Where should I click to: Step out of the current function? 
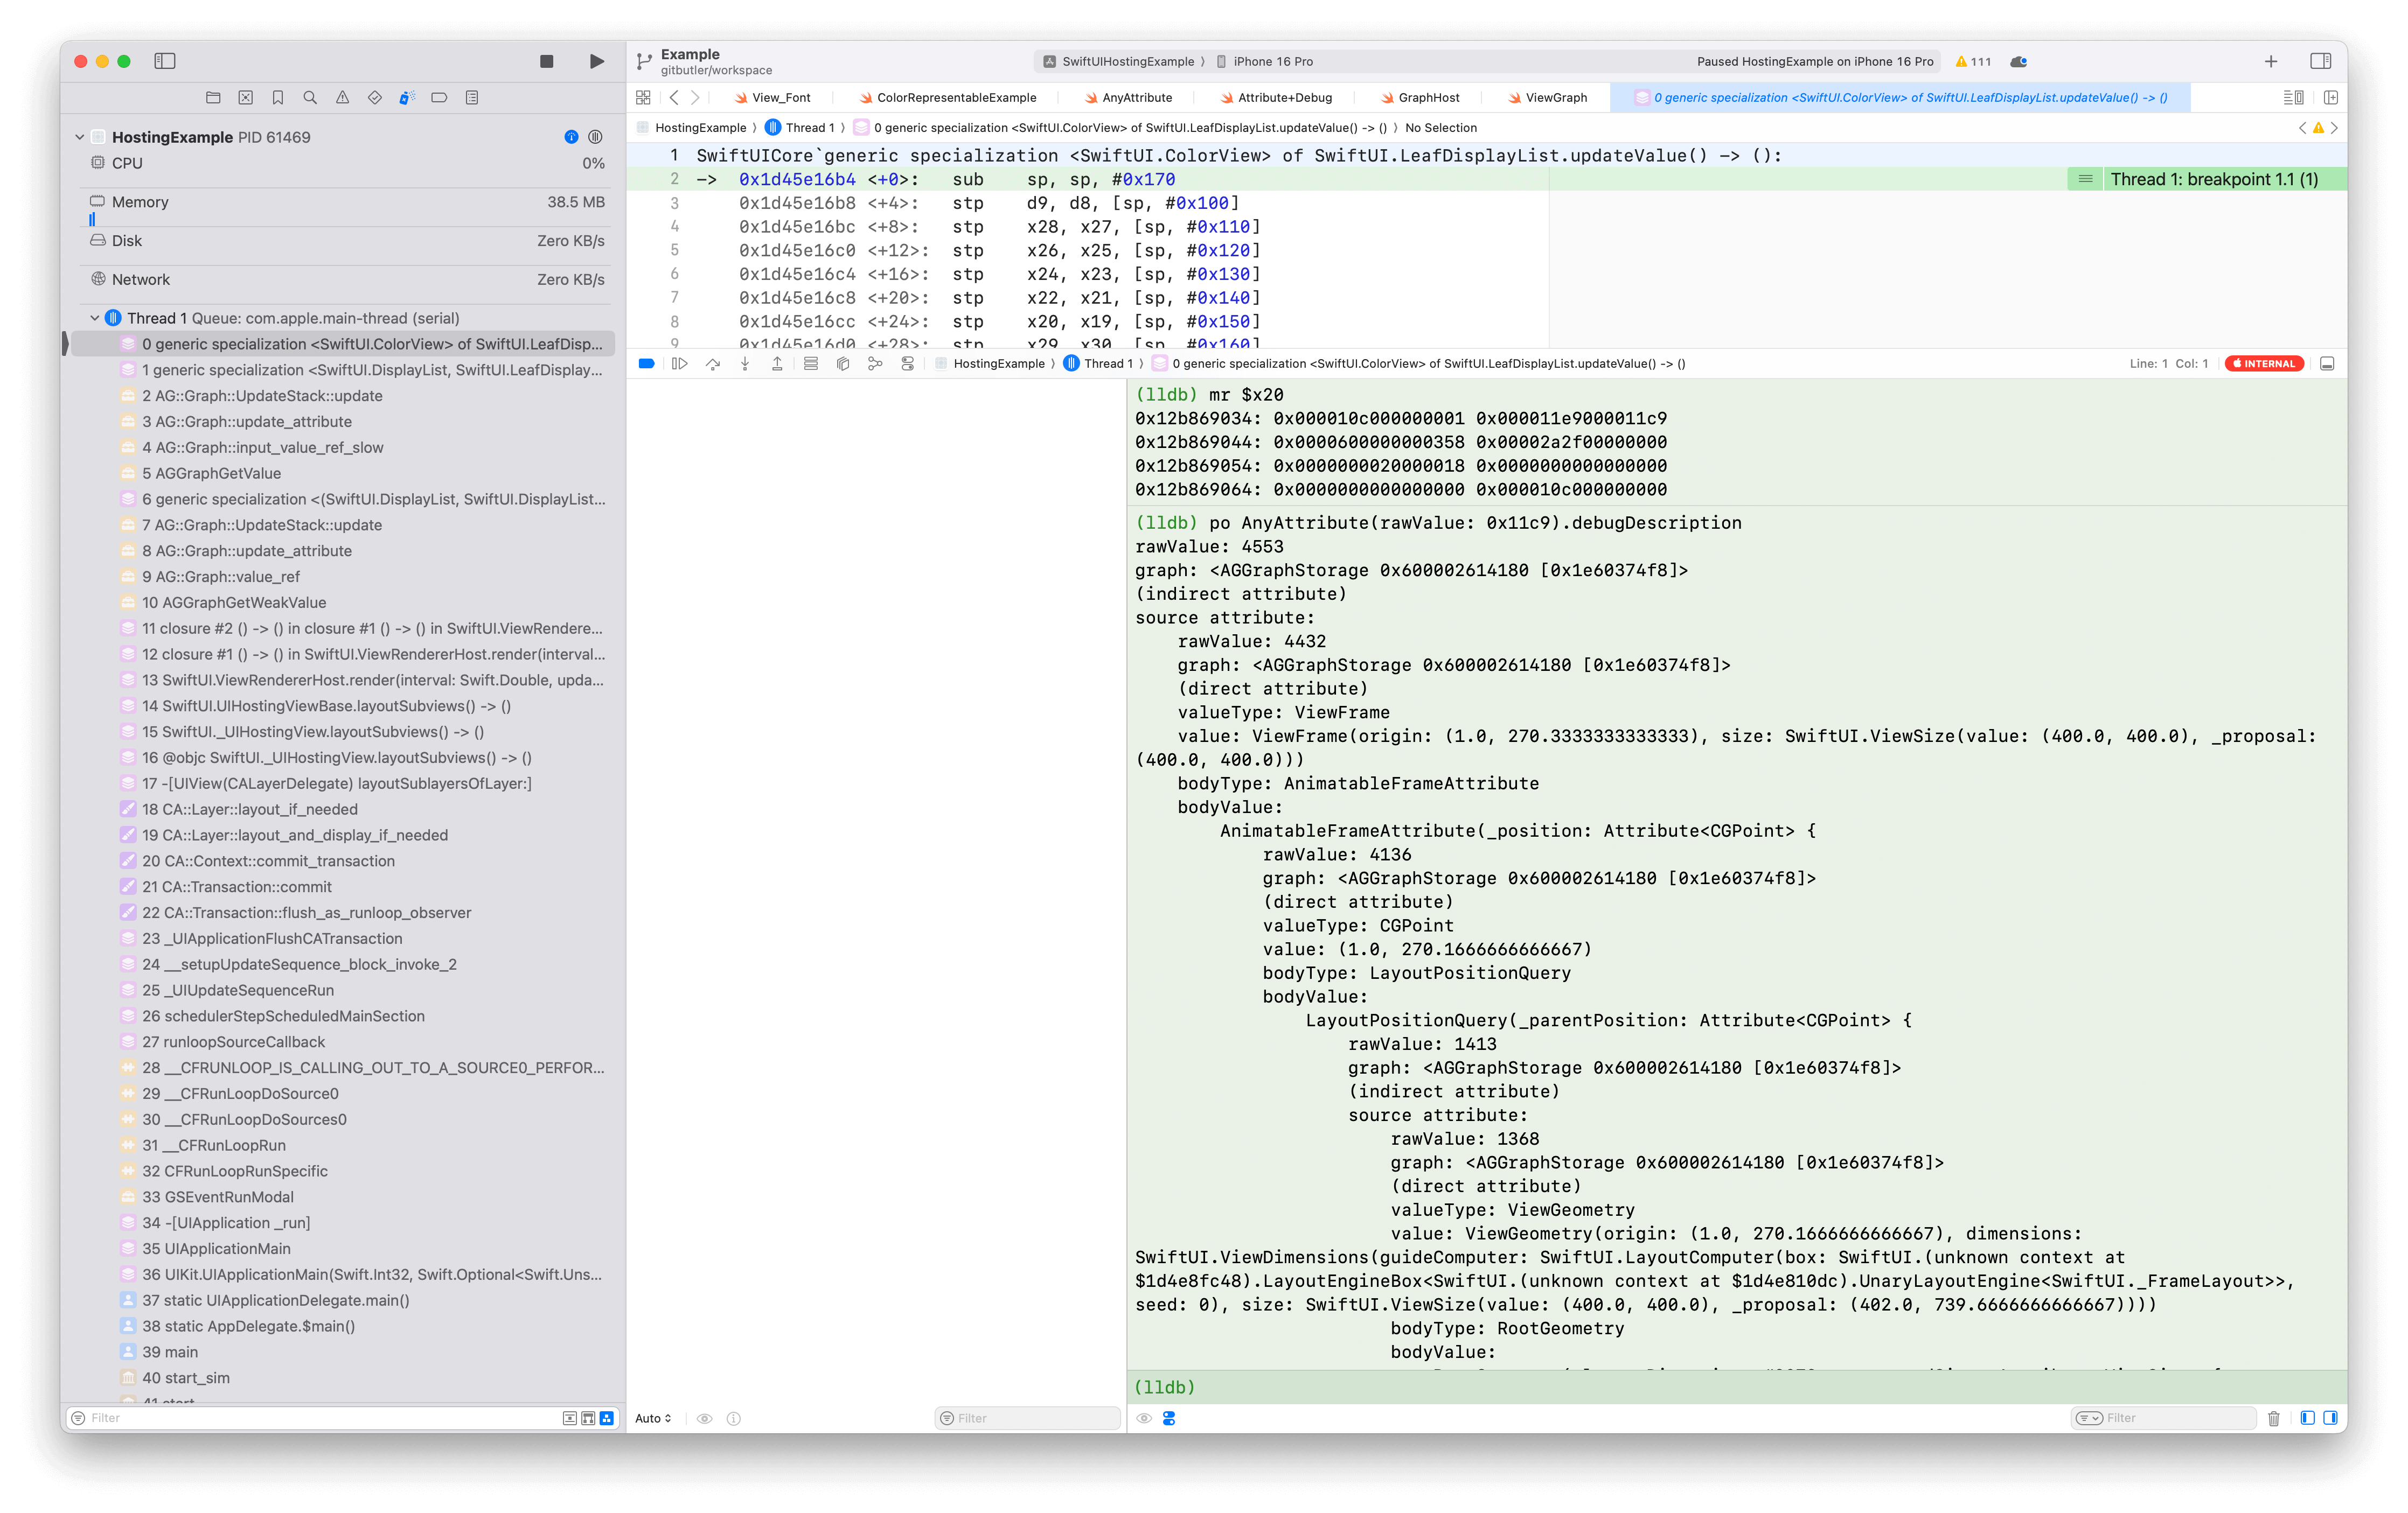pyautogui.click(x=777, y=364)
